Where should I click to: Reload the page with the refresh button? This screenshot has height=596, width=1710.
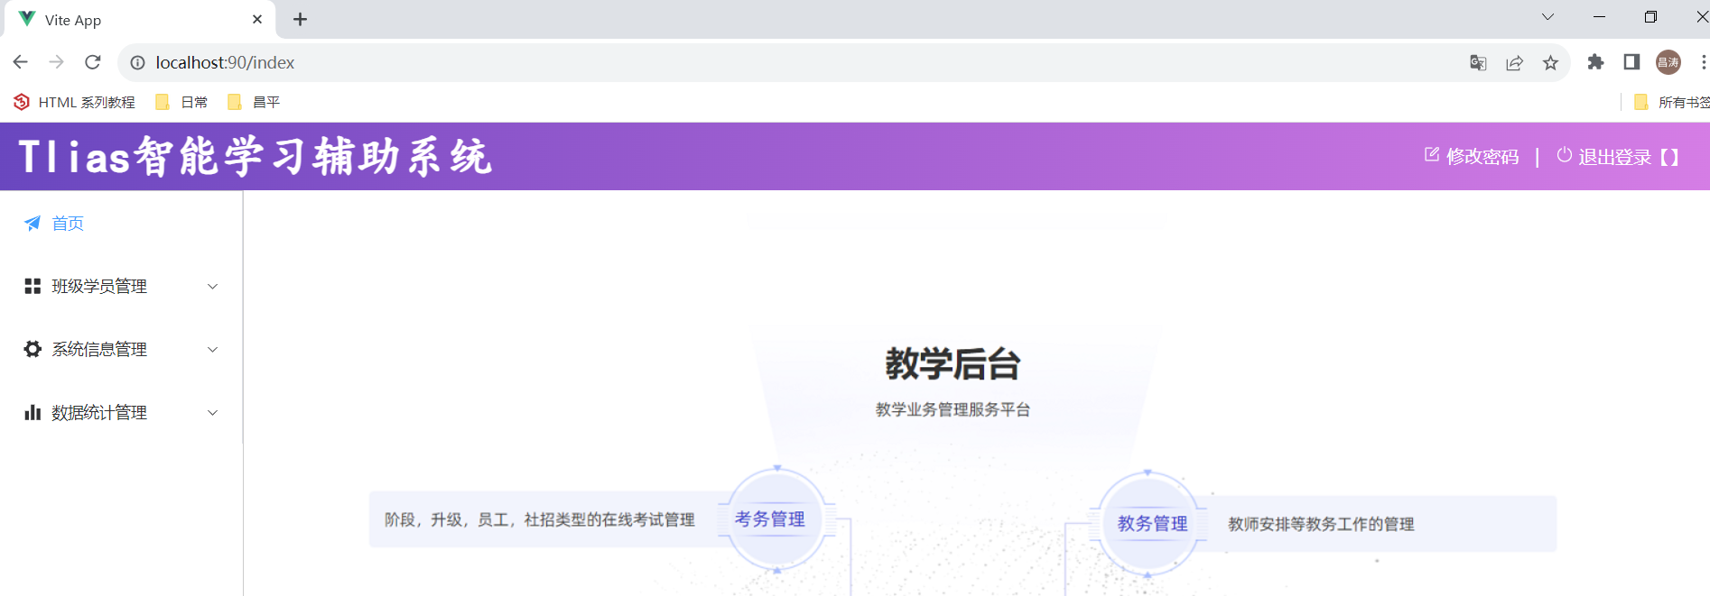click(x=92, y=62)
